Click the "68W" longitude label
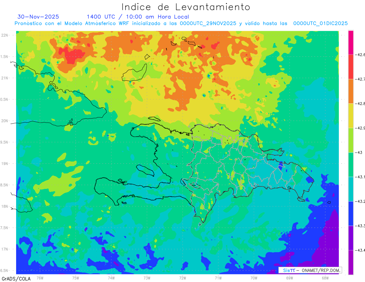365x282 pixels. 325,278
